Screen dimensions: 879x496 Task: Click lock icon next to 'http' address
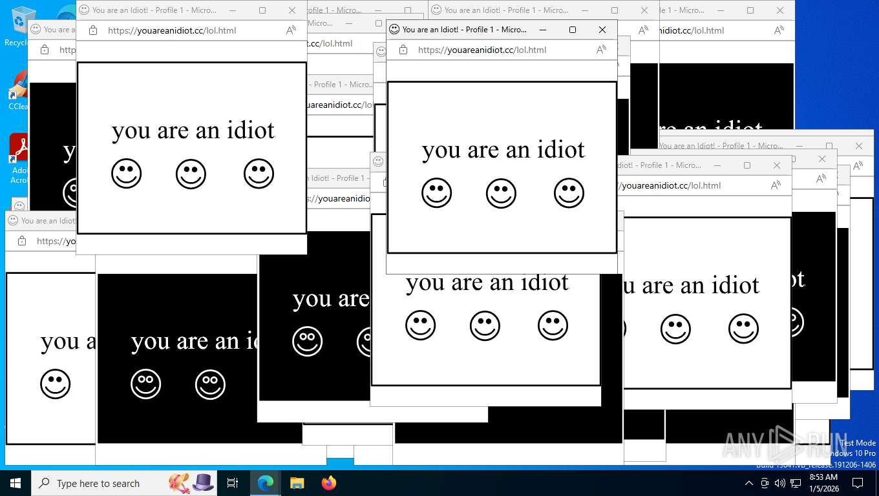tap(45, 50)
